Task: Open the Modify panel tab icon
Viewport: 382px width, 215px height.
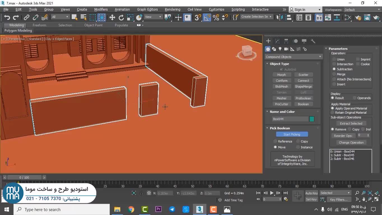Action: pos(277,41)
